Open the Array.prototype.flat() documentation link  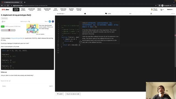(x=17, y=38)
